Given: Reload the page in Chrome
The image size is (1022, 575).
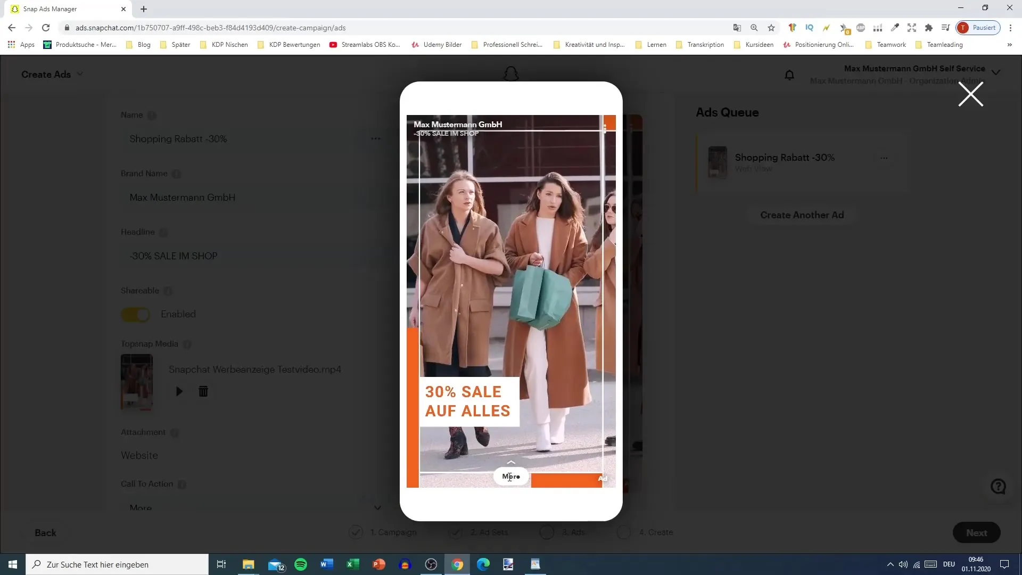Looking at the screenshot, I should click(x=46, y=28).
